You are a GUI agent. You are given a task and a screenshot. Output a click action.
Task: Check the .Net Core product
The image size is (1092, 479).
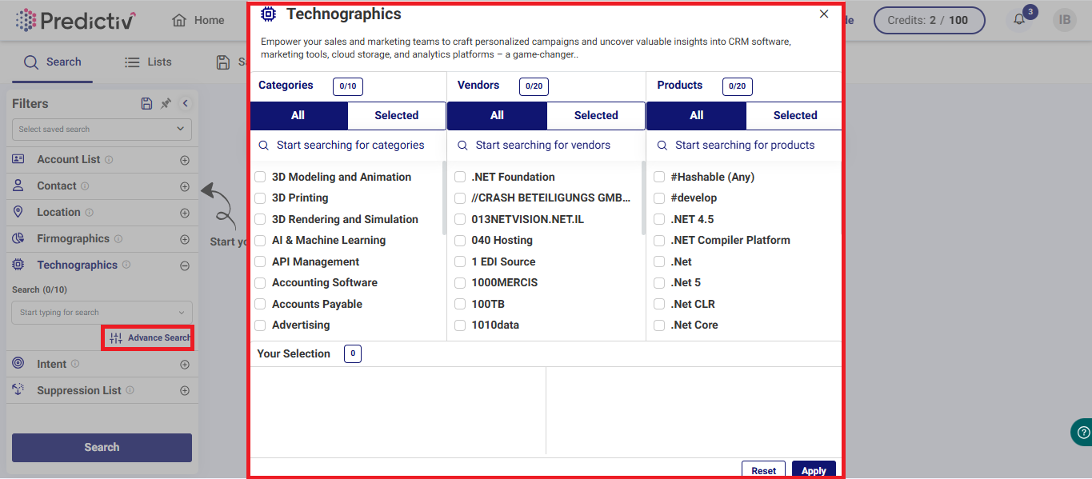click(x=659, y=325)
